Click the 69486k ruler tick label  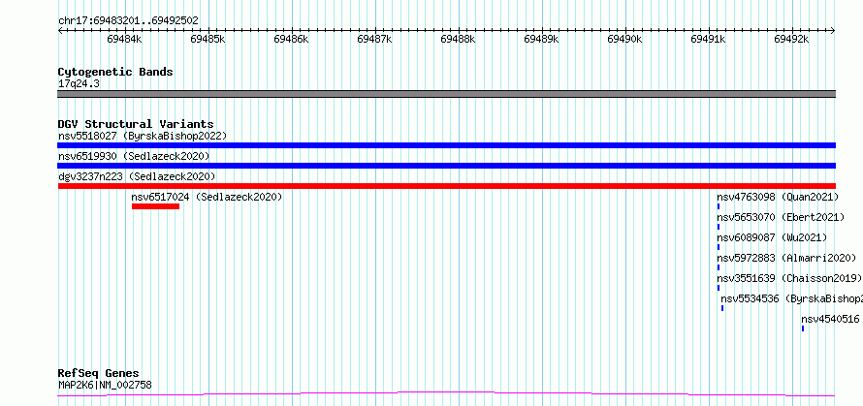(292, 39)
